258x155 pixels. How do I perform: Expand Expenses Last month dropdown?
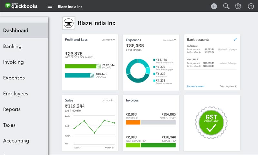click(x=169, y=40)
